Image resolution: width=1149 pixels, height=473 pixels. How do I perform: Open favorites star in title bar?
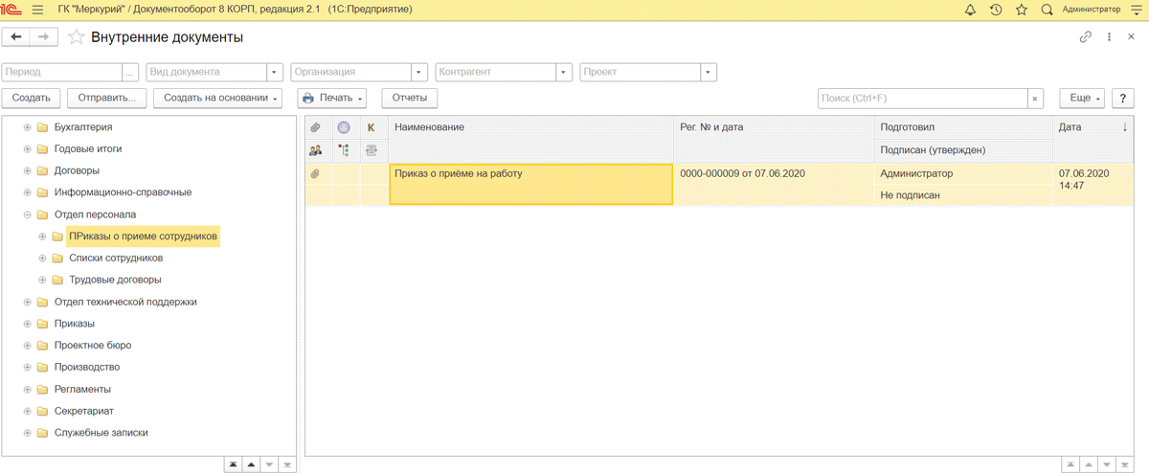tap(1022, 10)
